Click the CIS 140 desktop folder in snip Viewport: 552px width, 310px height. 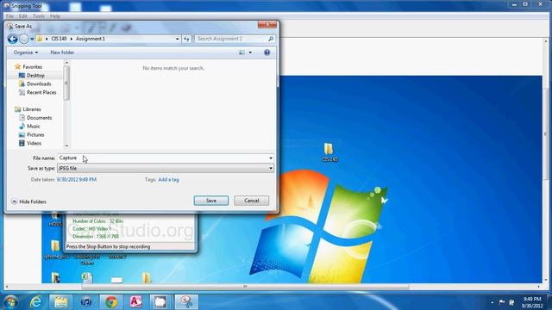coord(329,152)
